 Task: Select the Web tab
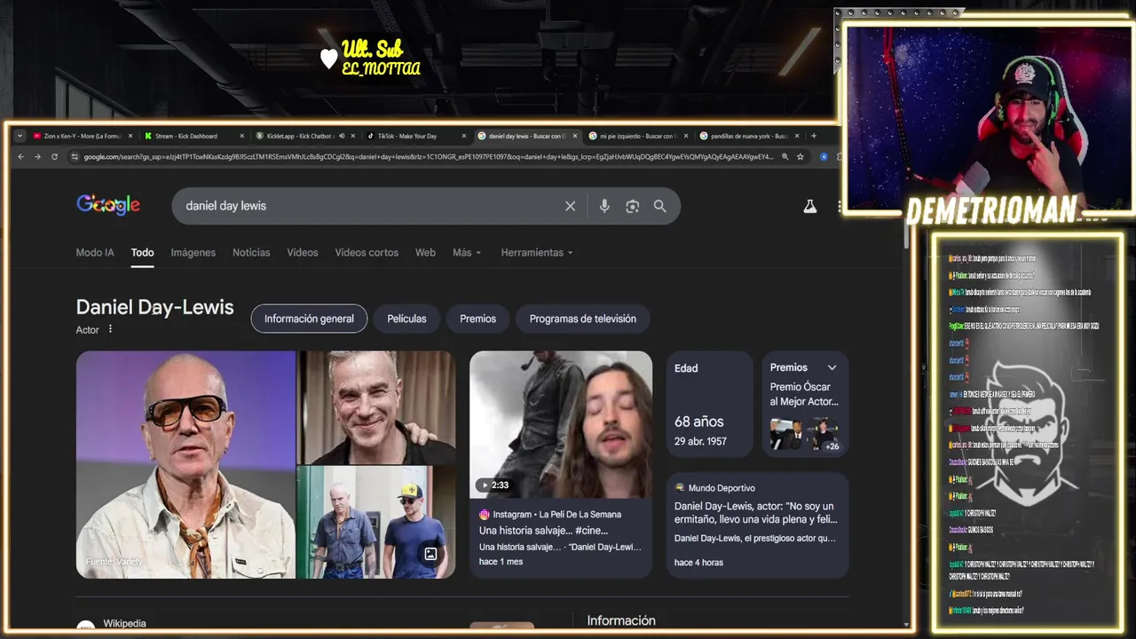pyautogui.click(x=426, y=253)
